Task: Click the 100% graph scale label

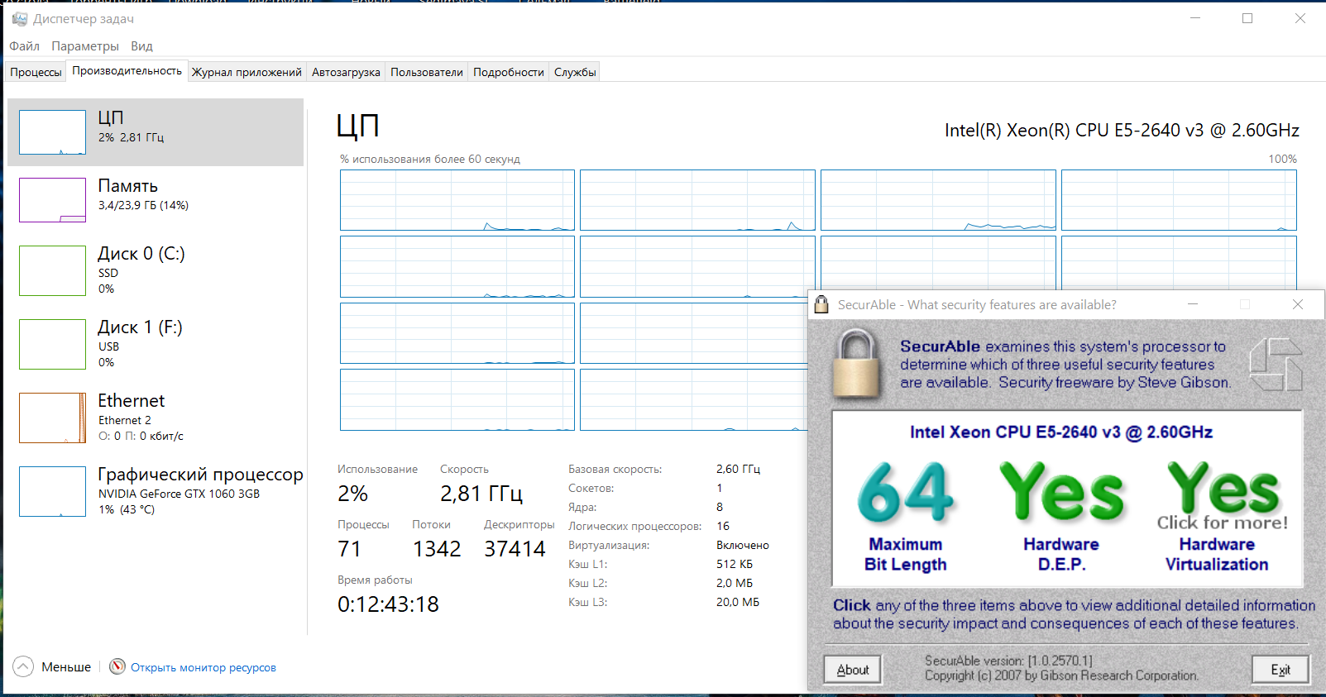Action: click(1283, 159)
